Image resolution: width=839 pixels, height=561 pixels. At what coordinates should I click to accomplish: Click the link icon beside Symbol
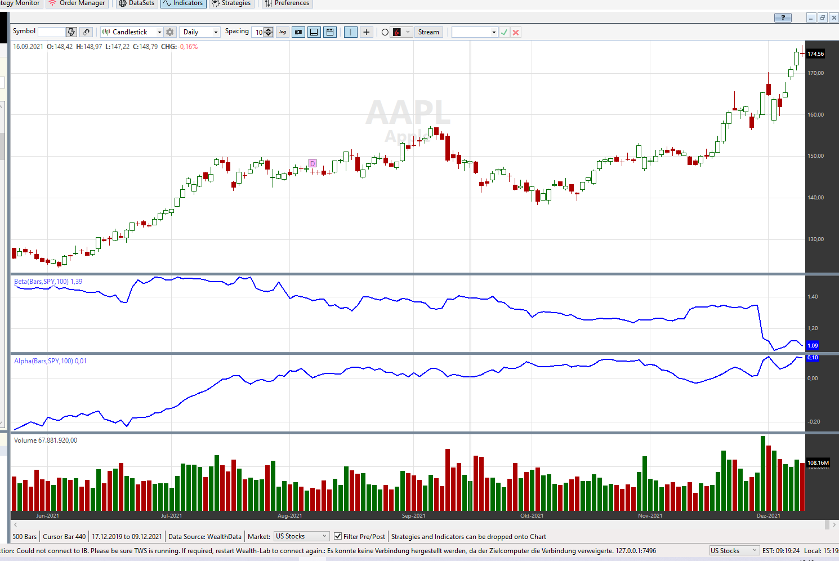point(86,32)
